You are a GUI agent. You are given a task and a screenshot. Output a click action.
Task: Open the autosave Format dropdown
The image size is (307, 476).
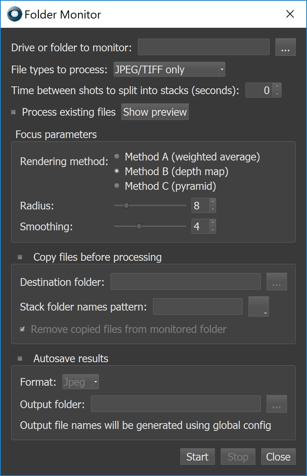(x=81, y=382)
